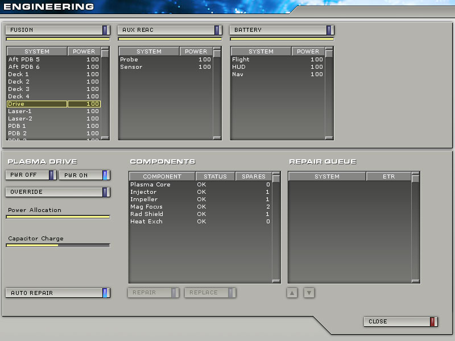
Task: Adjust the Power Allocation slider
Action: click(x=58, y=217)
